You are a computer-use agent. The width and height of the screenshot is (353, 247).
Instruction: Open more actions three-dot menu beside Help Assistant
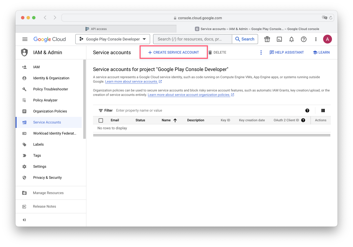(x=261, y=52)
